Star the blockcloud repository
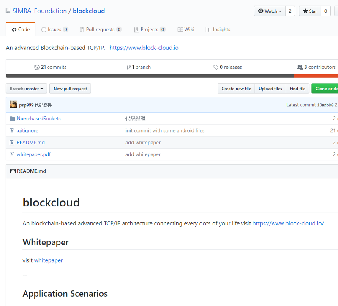The image size is (338, 306). [x=310, y=11]
